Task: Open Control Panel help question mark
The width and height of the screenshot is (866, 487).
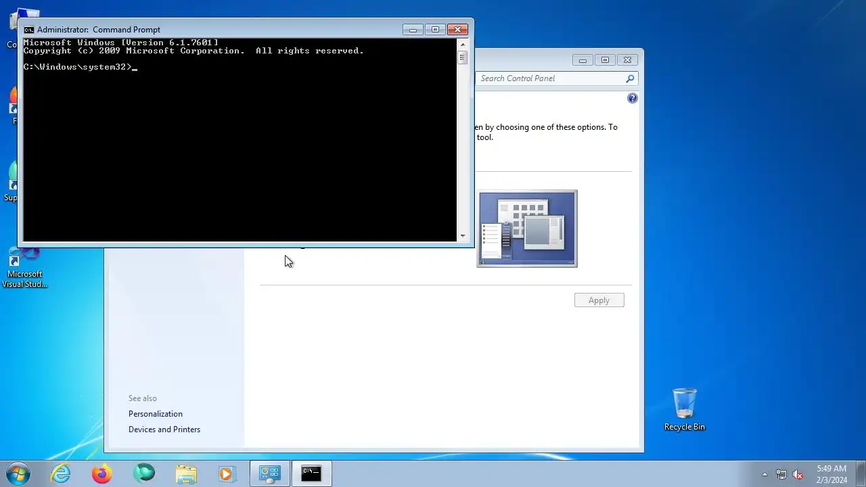Action: coord(632,98)
